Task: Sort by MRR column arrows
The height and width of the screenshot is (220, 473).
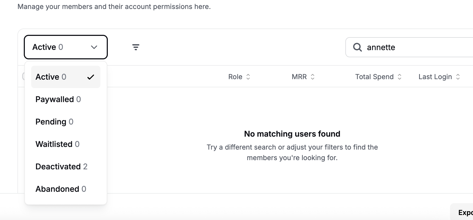Action: pyautogui.click(x=313, y=77)
